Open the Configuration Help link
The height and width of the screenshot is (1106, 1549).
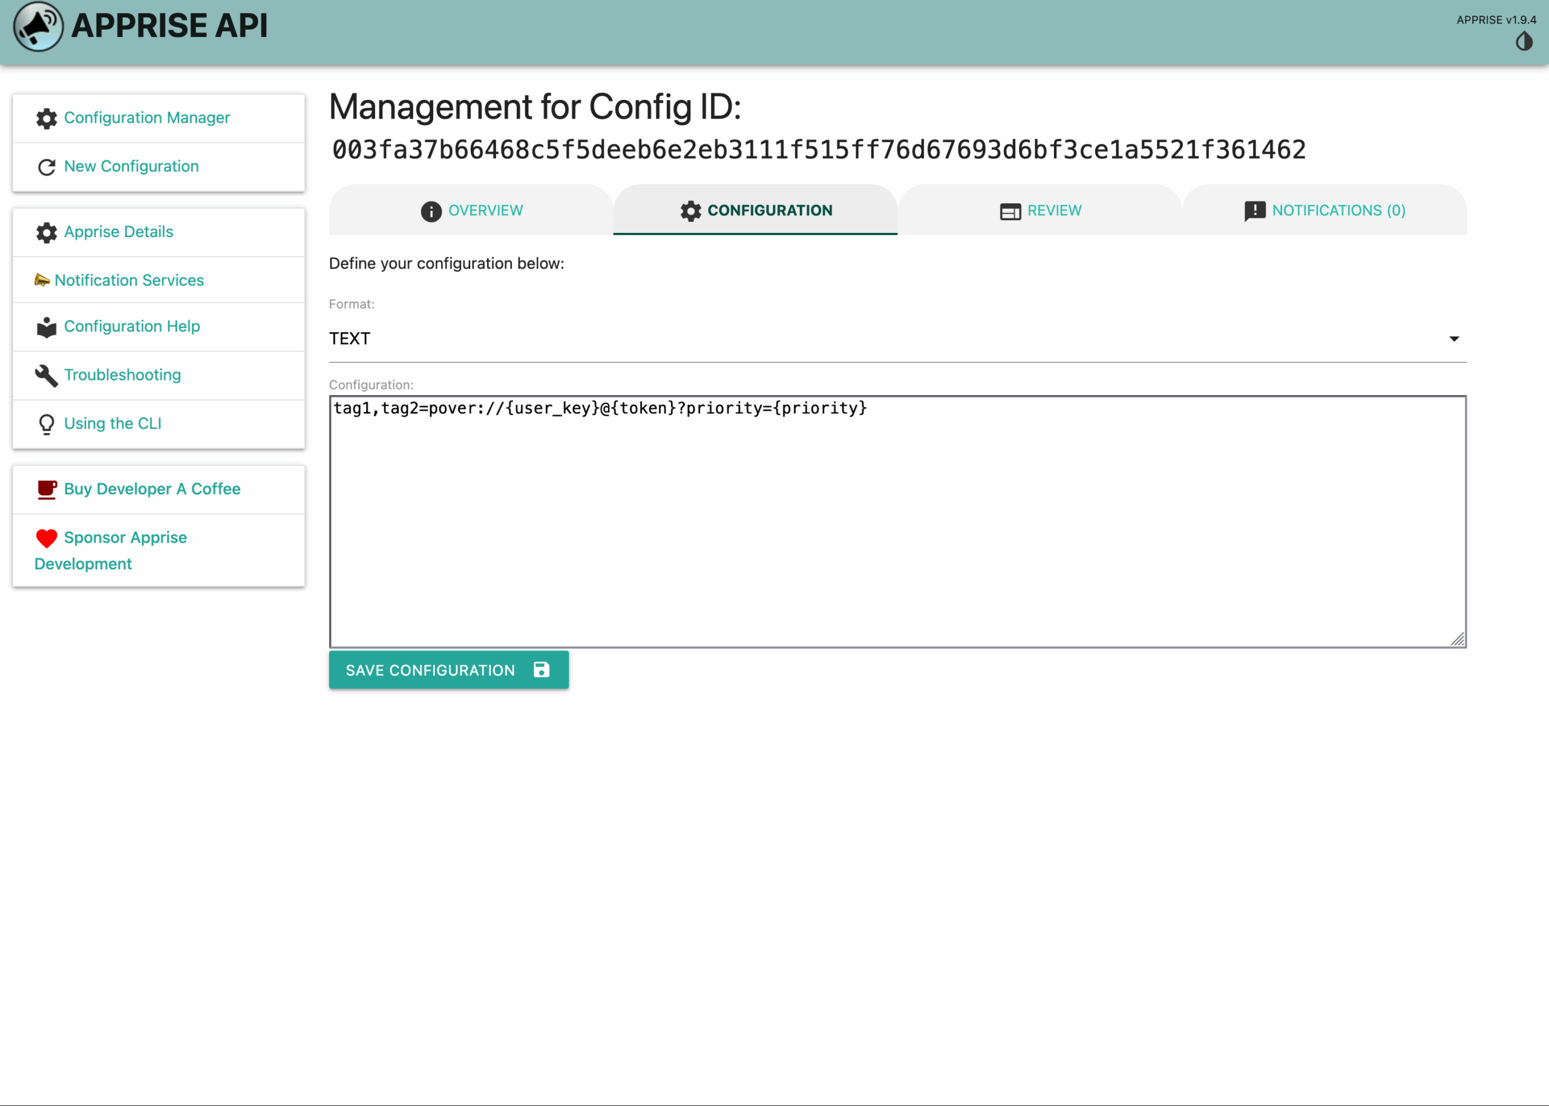pyautogui.click(x=132, y=326)
